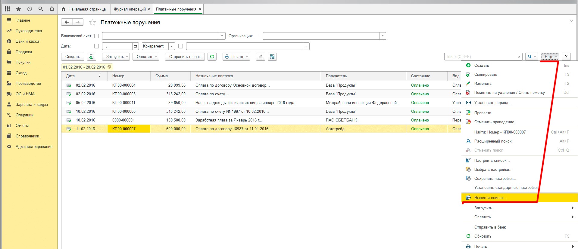578x249 pixels.
Task: Click the Favorites star icon in top bar
Action: (18, 9)
